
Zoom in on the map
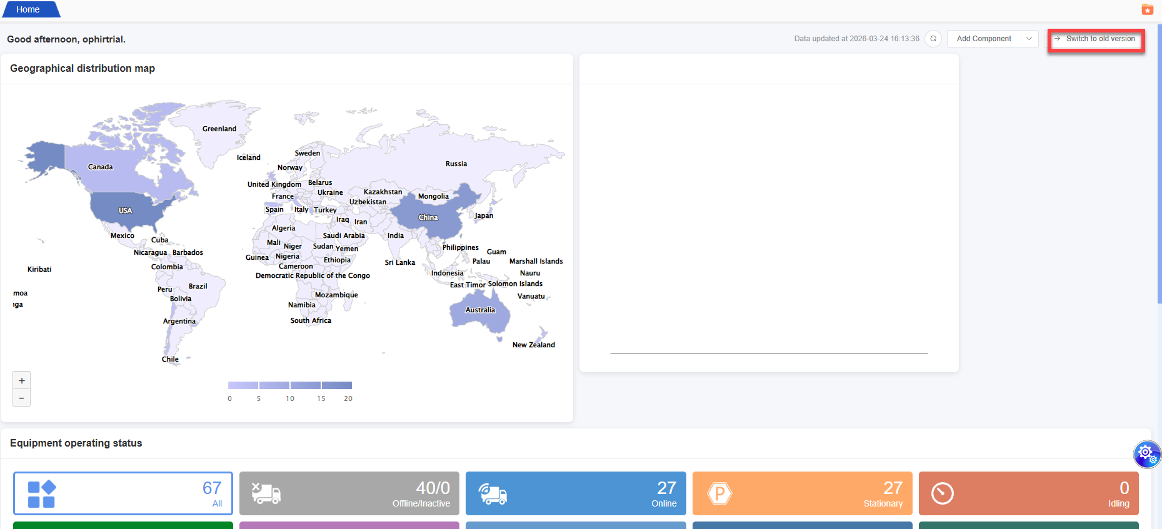[x=22, y=380]
